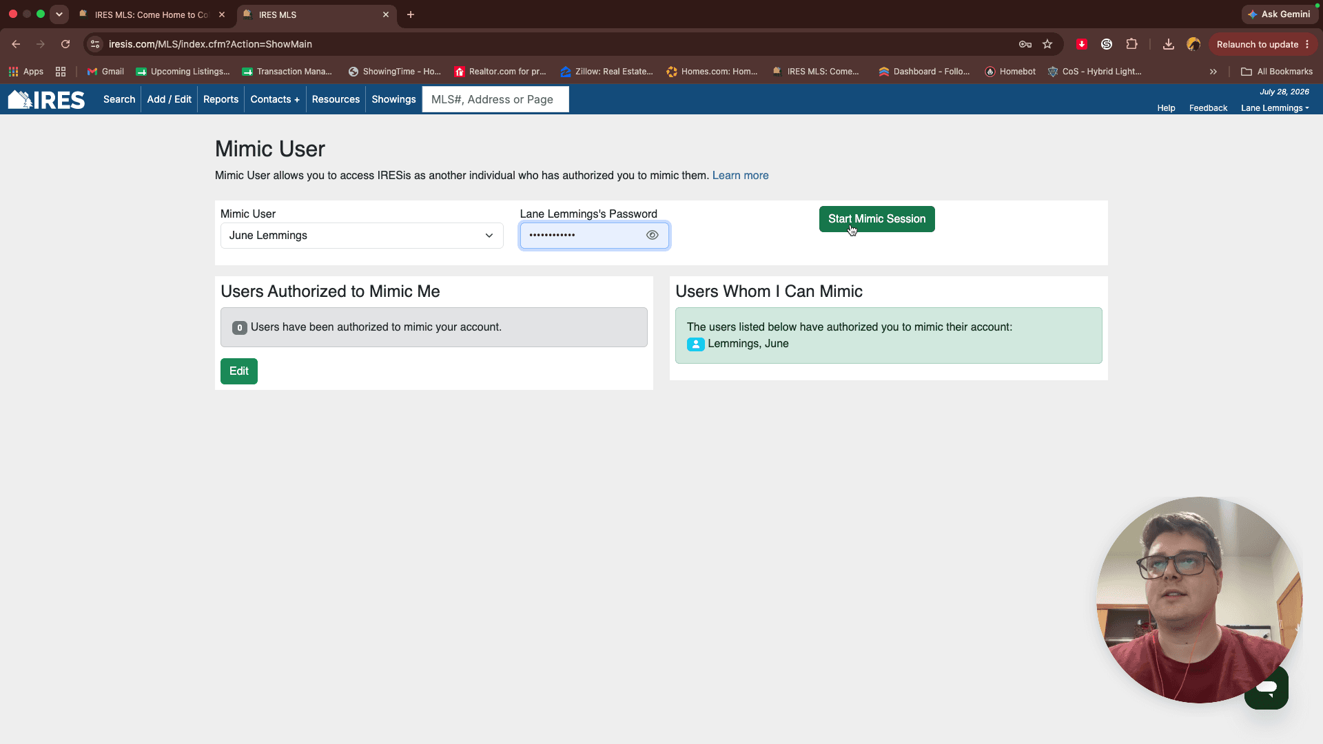Image resolution: width=1323 pixels, height=744 pixels.
Task: Follow the Learn more link
Action: click(x=740, y=176)
